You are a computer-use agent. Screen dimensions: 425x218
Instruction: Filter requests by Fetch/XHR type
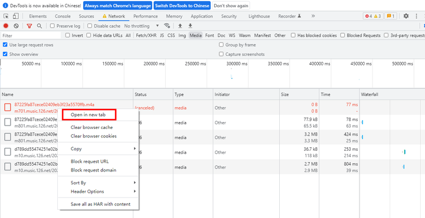tap(146, 35)
